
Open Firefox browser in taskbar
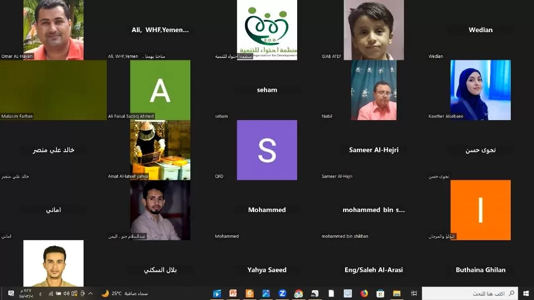tap(364, 294)
